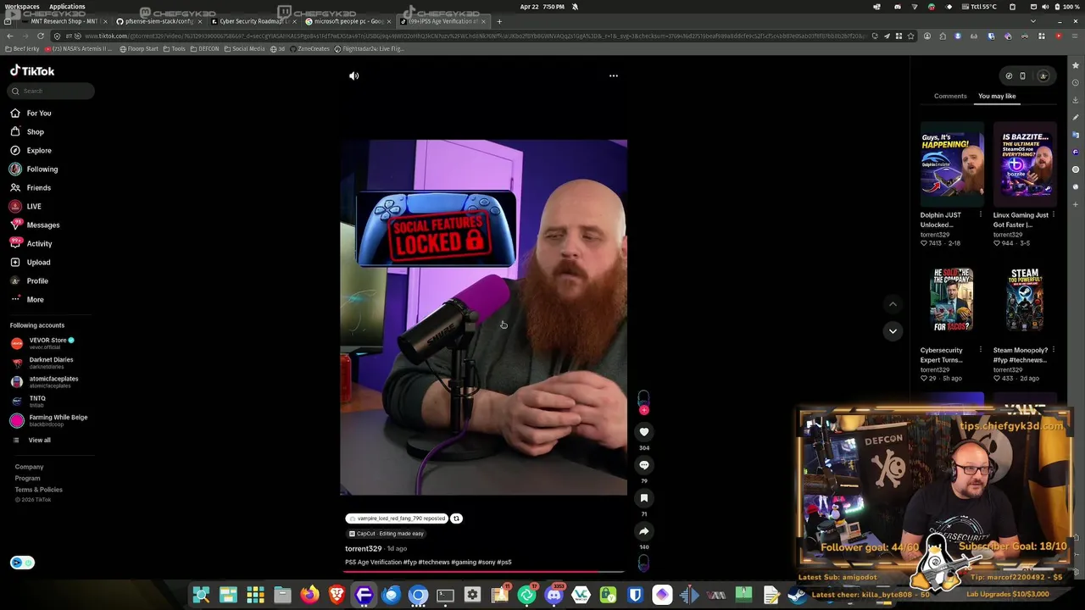The height and width of the screenshot is (610, 1085).
Task: Open the TikTok For You feed
Action: click(31, 113)
